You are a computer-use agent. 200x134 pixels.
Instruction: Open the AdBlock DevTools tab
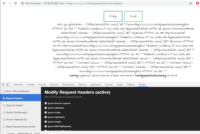[x=131, y=85]
